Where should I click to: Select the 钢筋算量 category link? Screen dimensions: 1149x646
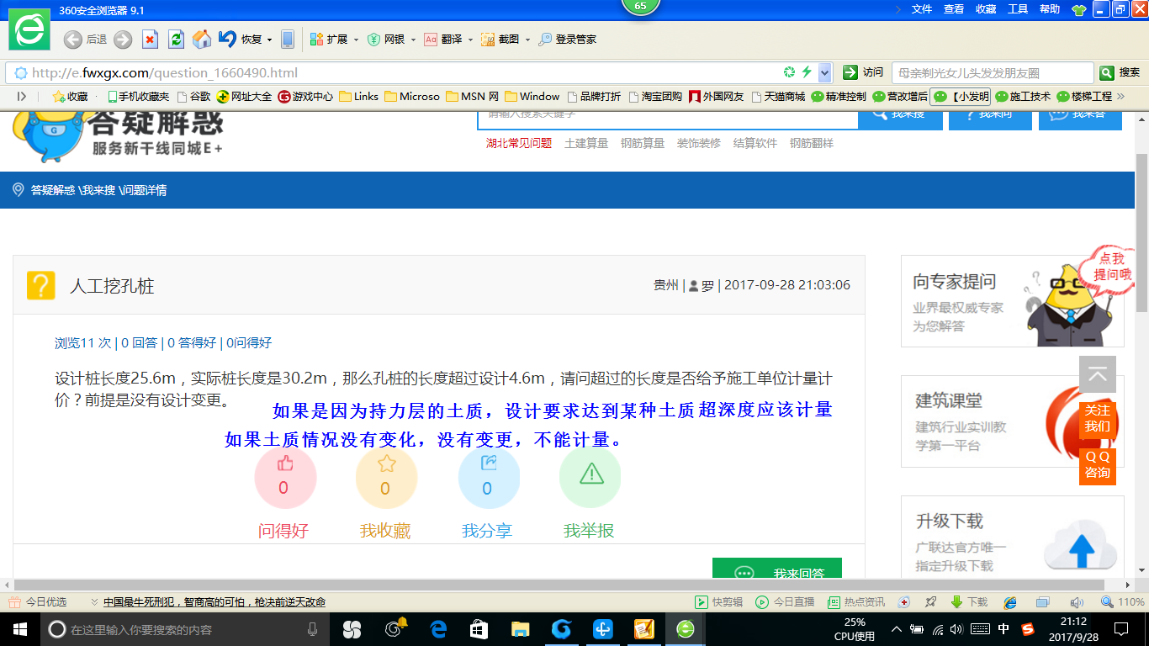[643, 143]
